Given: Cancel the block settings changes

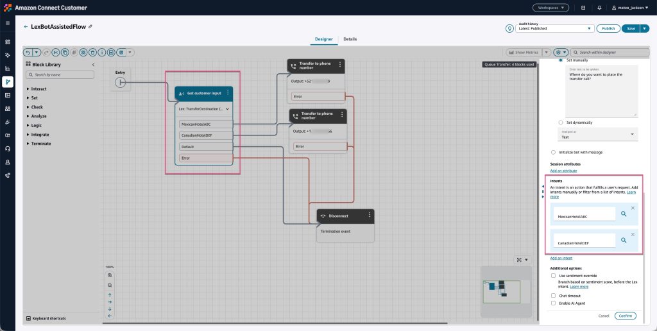Looking at the screenshot, I should 604,316.
